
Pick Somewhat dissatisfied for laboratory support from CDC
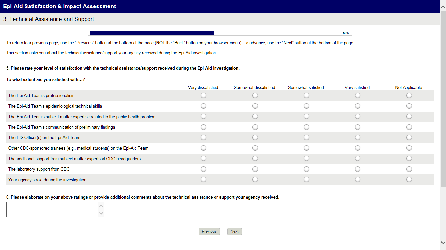(255, 169)
